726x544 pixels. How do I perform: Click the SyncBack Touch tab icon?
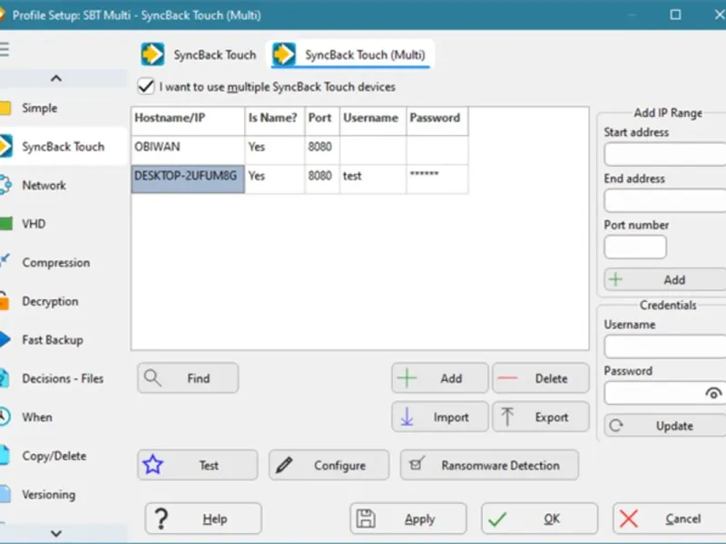pyautogui.click(x=152, y=54)
